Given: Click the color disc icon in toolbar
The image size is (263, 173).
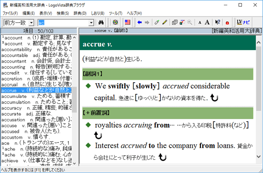Looking at the screenshot, I should pyautogui.click(x=115, y=22).
